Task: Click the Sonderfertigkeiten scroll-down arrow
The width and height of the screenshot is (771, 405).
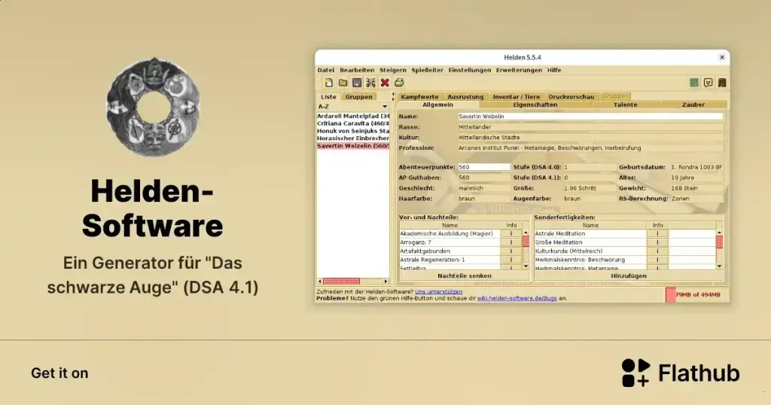Action: (x=719, y=266)
